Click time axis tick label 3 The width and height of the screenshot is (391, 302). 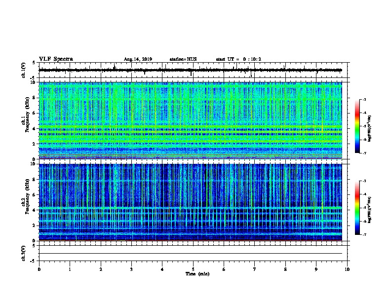tap(131, 269)
